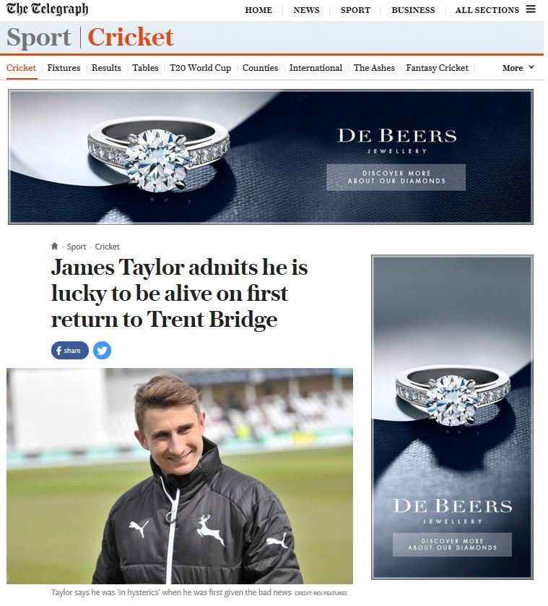Open the NEWS top menu item
Viewport: 548px width, 606px height.
[x=306, y=10]
